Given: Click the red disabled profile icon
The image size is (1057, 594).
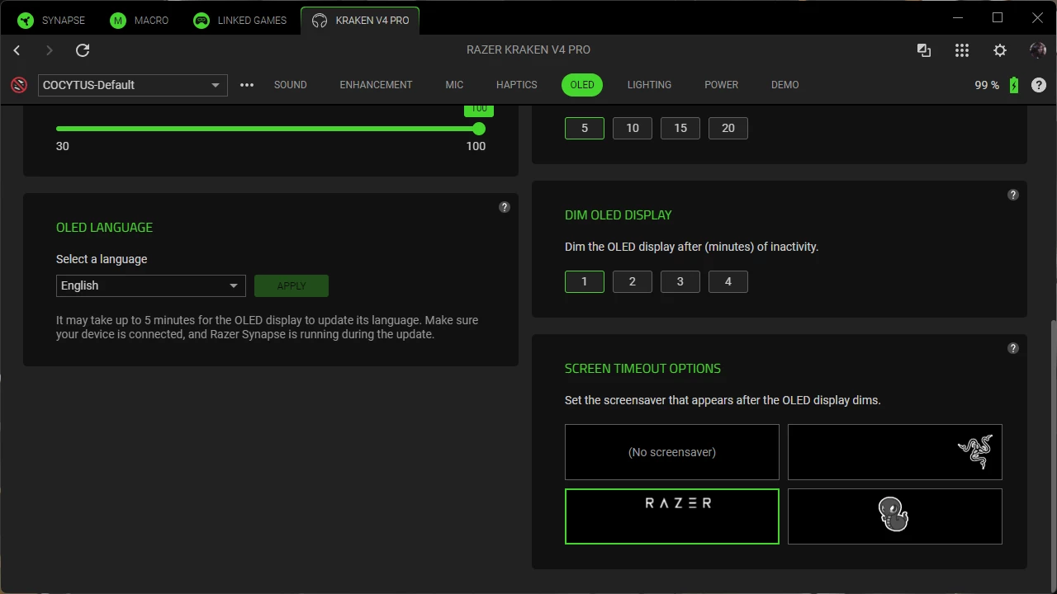Looking at the screenshot, I should pos(18,85).
